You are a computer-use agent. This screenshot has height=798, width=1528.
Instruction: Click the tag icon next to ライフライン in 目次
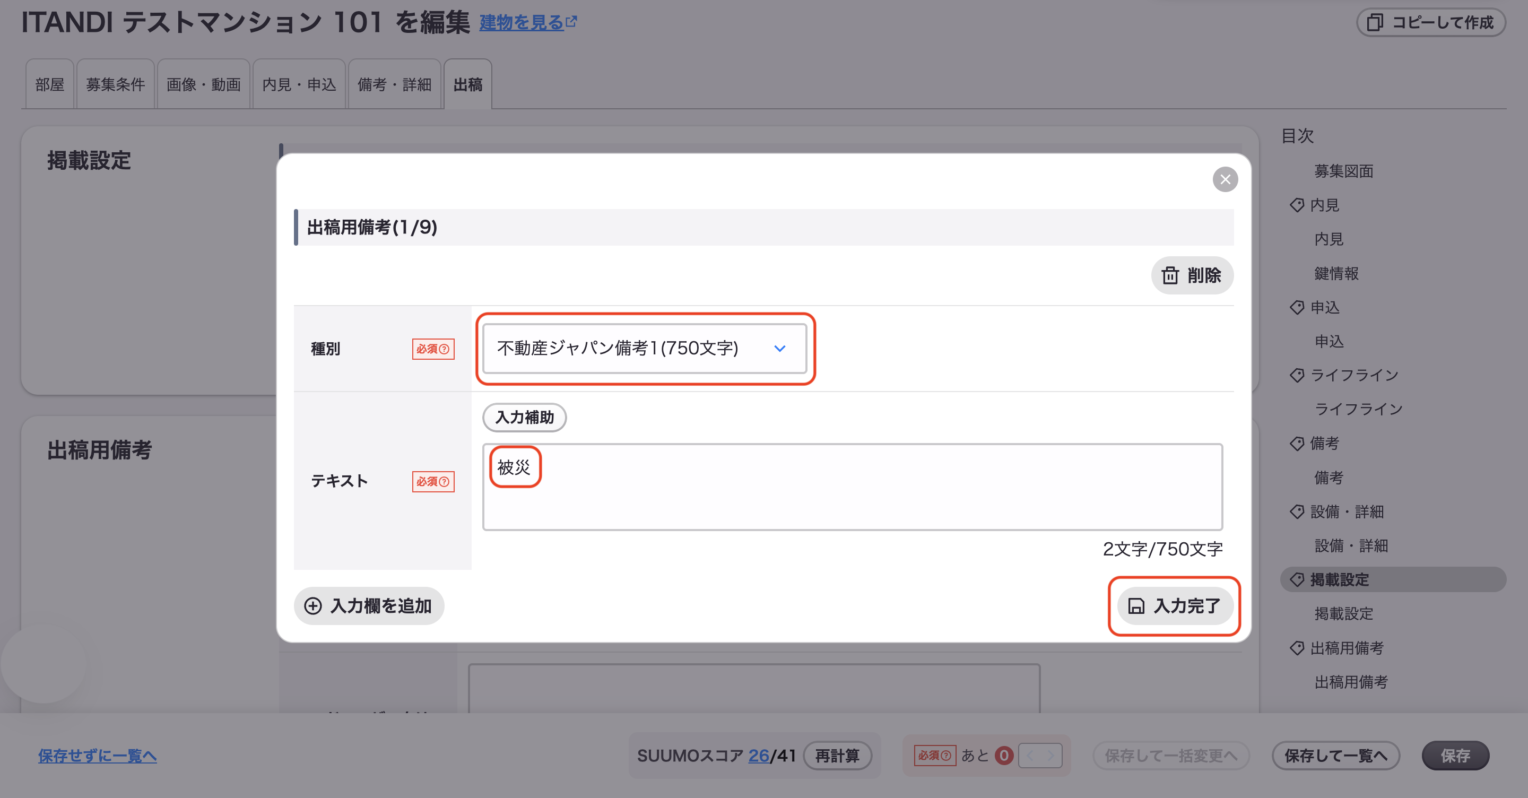tap(1297, 375)
